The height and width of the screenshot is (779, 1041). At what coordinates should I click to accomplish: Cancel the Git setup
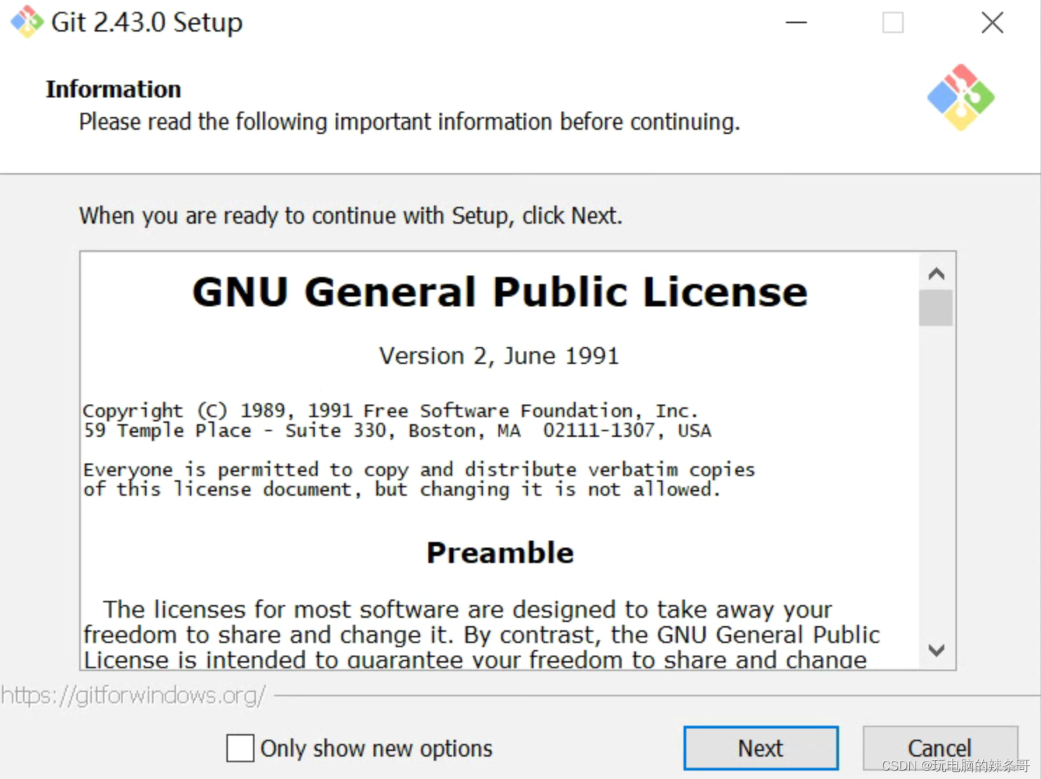click(x=940, y=748)
